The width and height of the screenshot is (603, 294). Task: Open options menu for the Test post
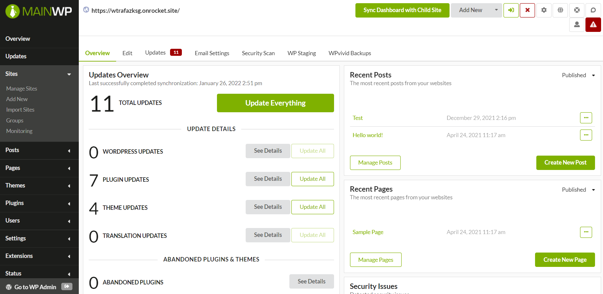click(586, 118)
